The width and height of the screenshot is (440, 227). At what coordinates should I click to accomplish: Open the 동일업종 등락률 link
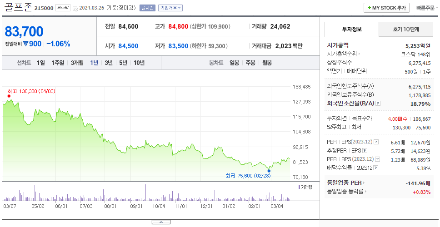pos(345,192)
